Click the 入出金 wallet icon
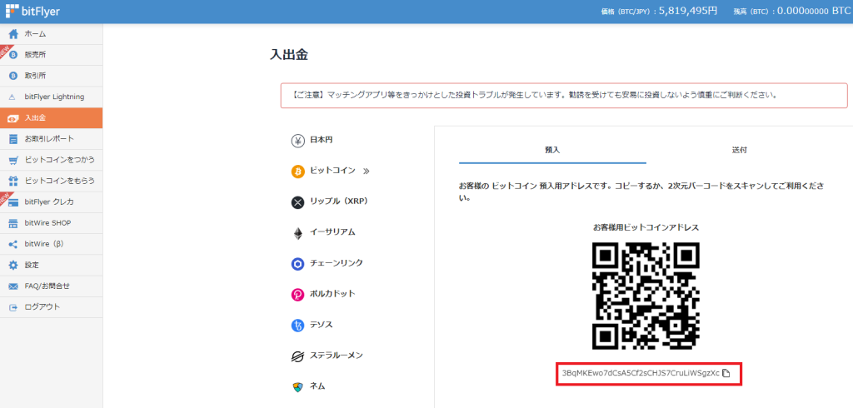 (13, 118)
